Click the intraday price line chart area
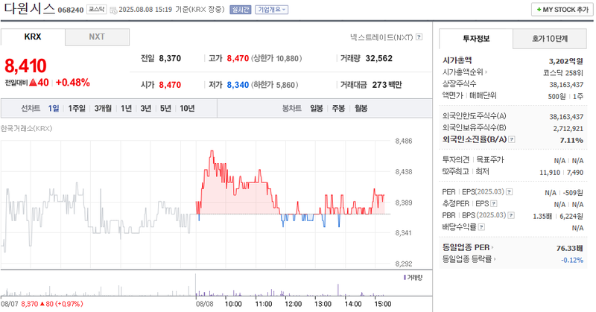The height and width of the screenshot is (312, 596). pyautogui.click(x=196, y=203)
